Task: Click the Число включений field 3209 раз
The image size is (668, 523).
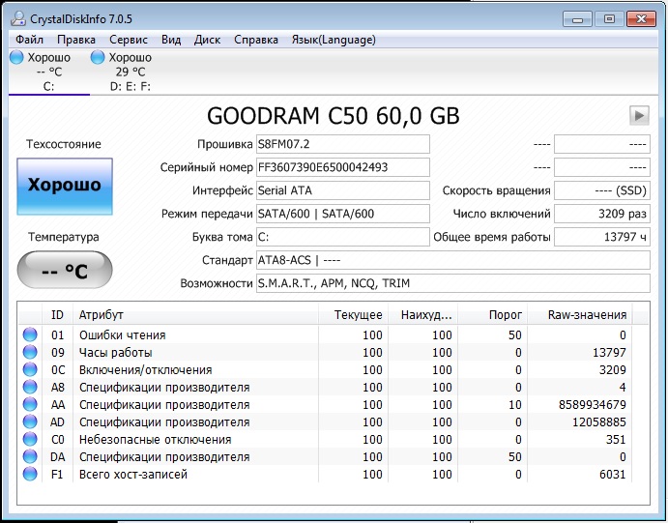Action: 602,214
